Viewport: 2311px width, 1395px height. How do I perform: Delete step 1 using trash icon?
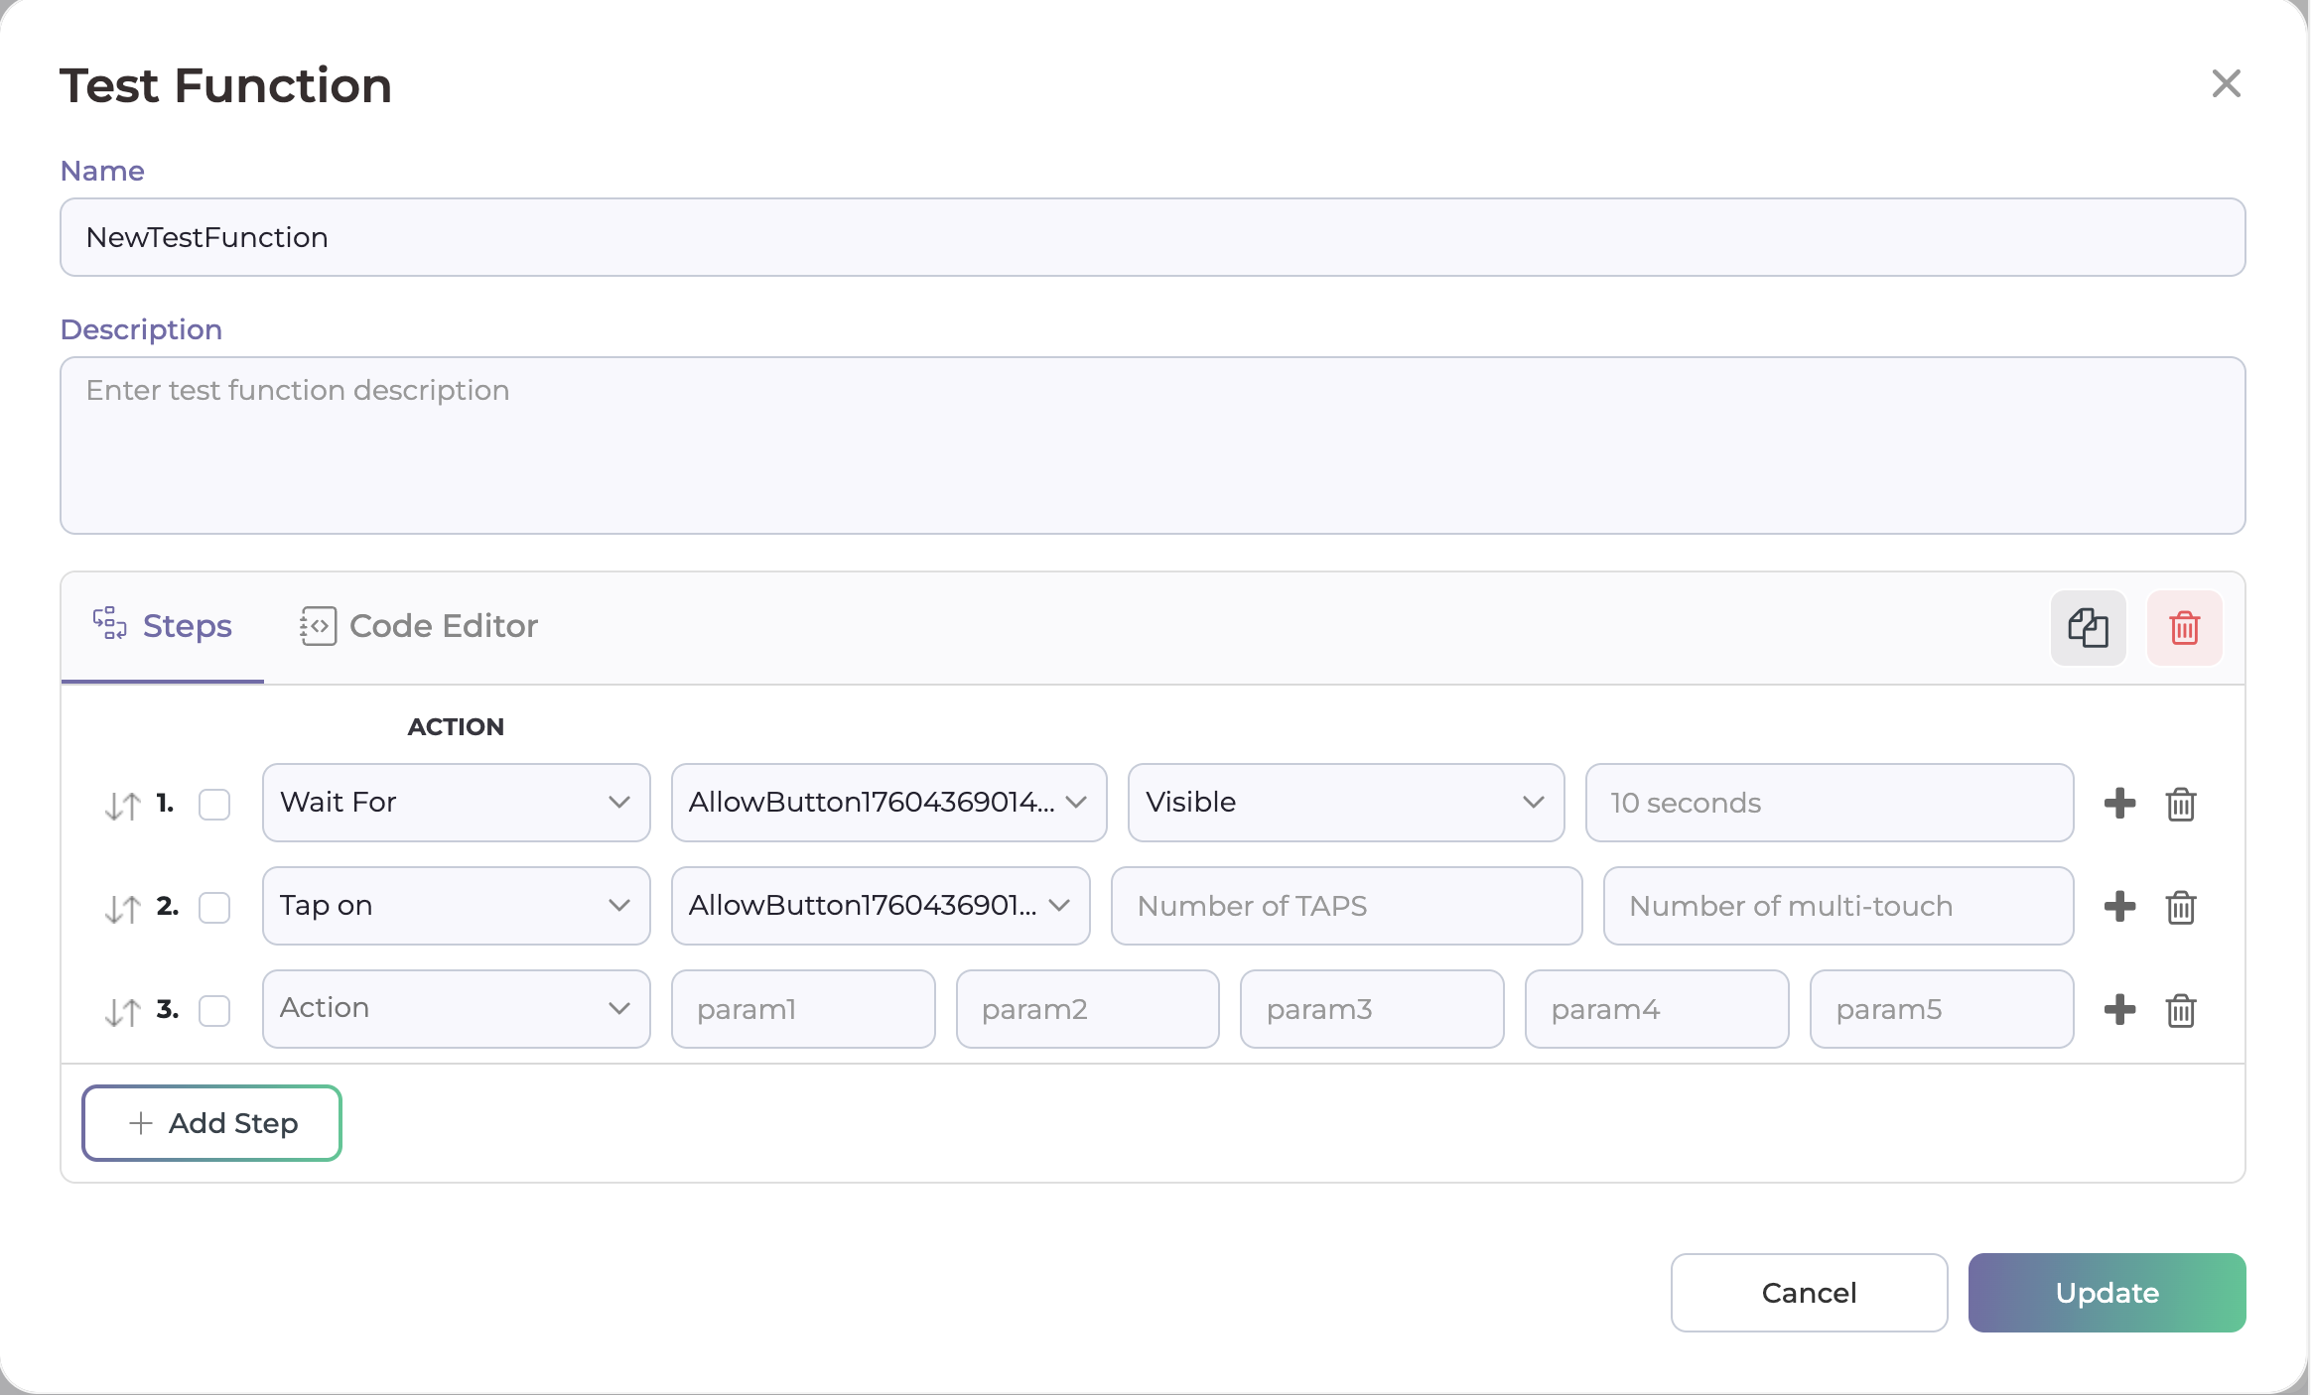point(2181,804)
